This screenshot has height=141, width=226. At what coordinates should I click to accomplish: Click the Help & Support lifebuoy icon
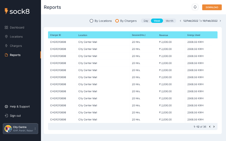pos(6,107)
